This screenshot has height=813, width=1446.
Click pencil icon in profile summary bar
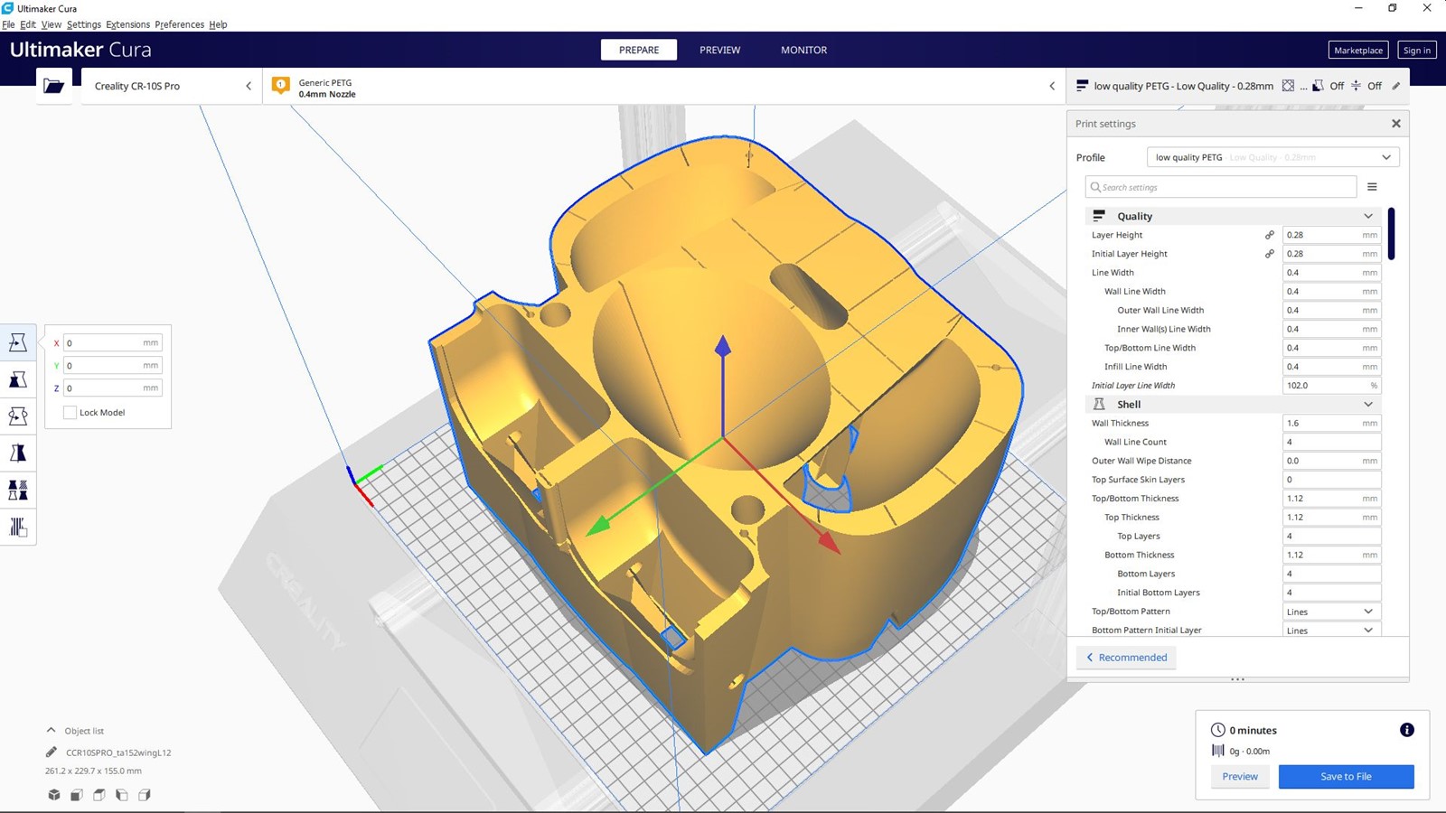(x=1396, y=86)
